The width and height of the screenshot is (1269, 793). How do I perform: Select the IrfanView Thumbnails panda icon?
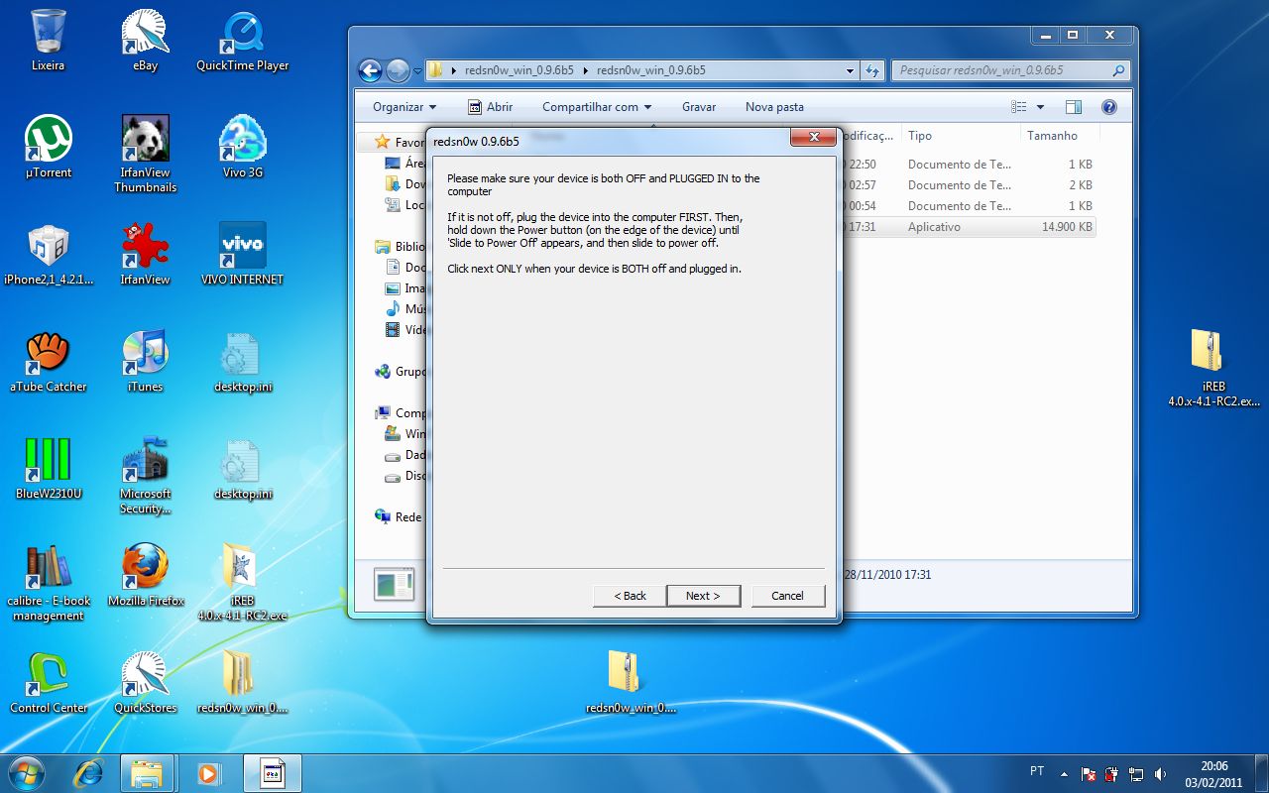tap(145, 154)
